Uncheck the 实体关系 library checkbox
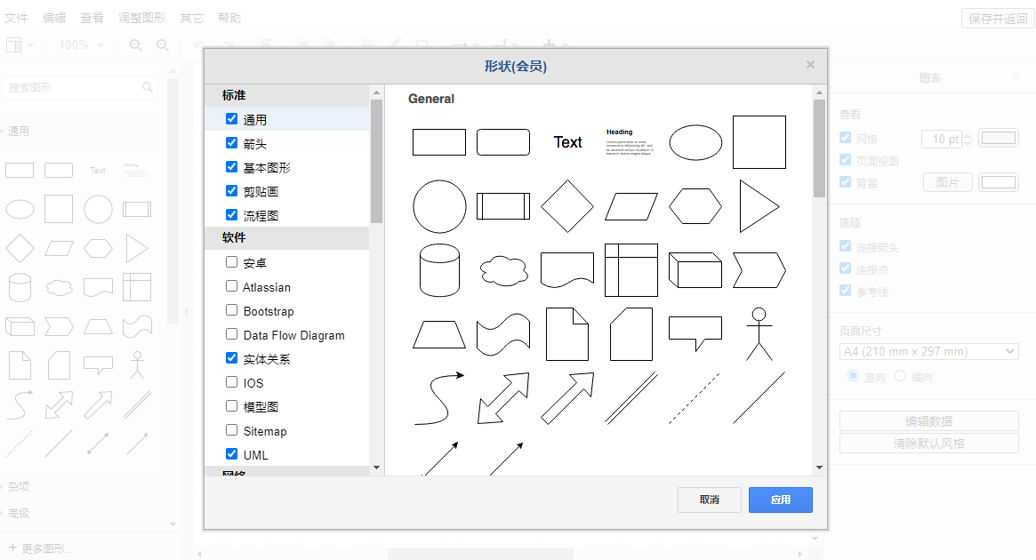 tap(231, 358)
